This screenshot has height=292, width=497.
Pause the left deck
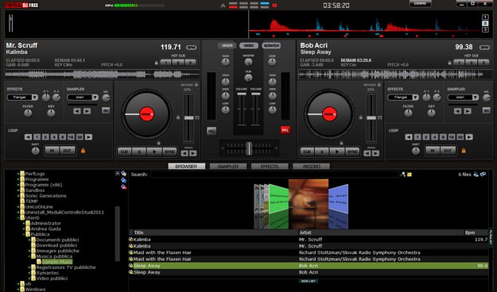point(139,152)
